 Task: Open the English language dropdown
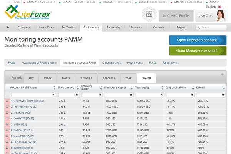tap(216, 7)
